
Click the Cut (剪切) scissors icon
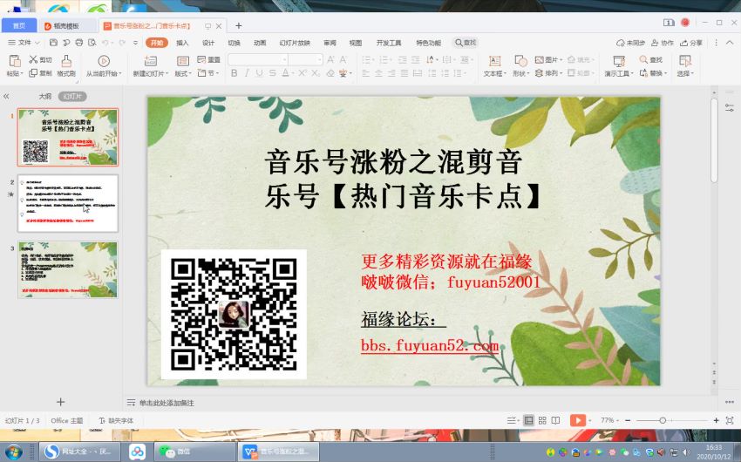pyautogui.click(x=33, y=59)
